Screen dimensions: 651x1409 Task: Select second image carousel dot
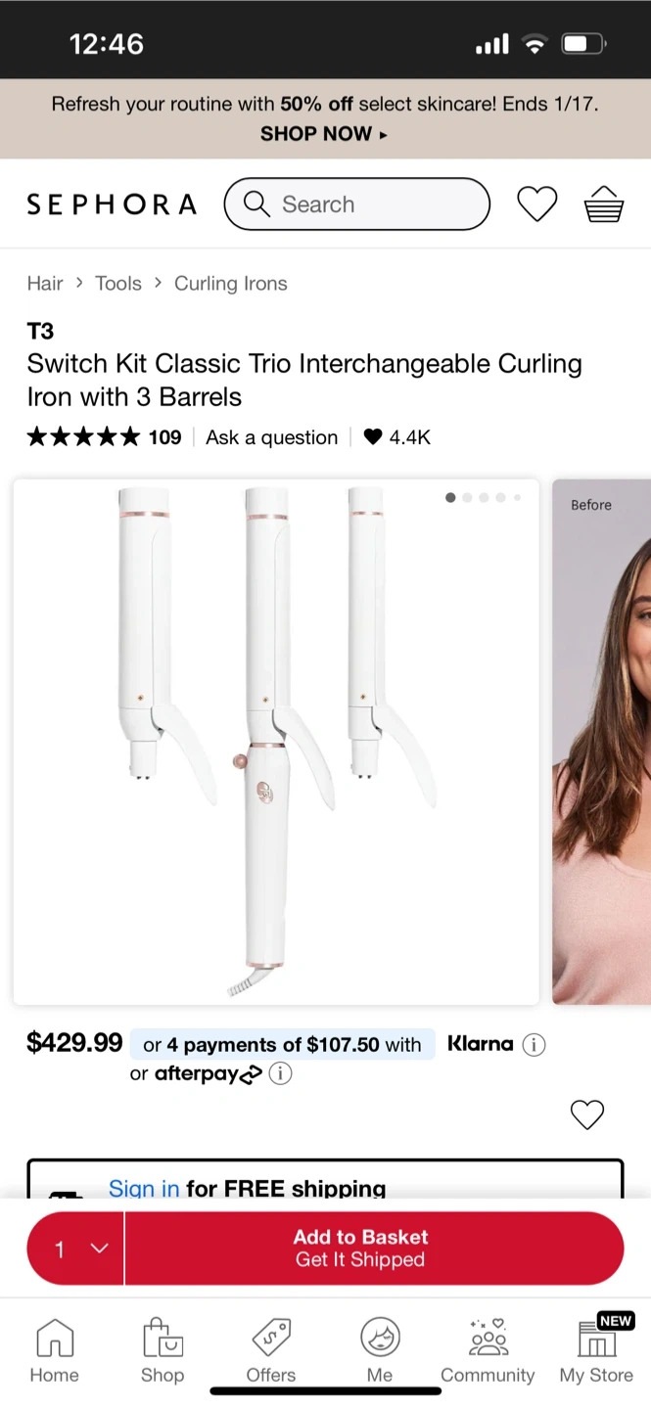[467, 498]
